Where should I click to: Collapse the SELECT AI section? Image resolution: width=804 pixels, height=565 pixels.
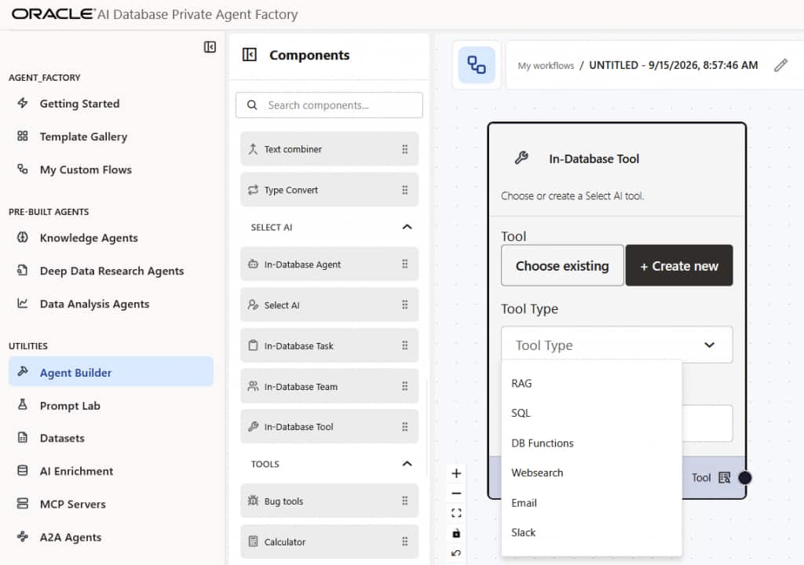tap(407, 227)
